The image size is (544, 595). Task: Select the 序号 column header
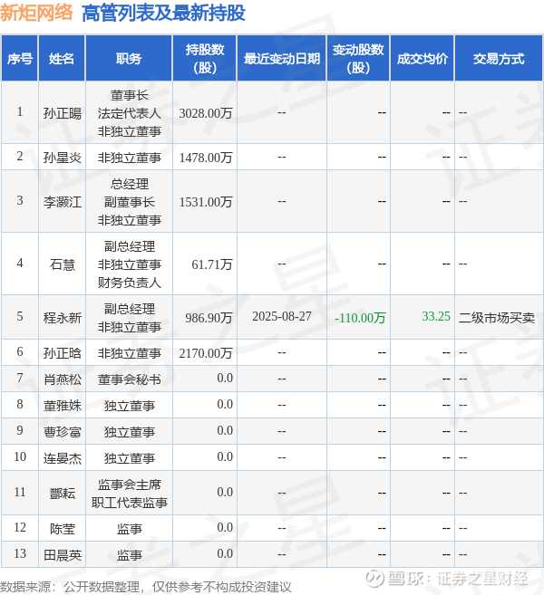tap(20, 59)
